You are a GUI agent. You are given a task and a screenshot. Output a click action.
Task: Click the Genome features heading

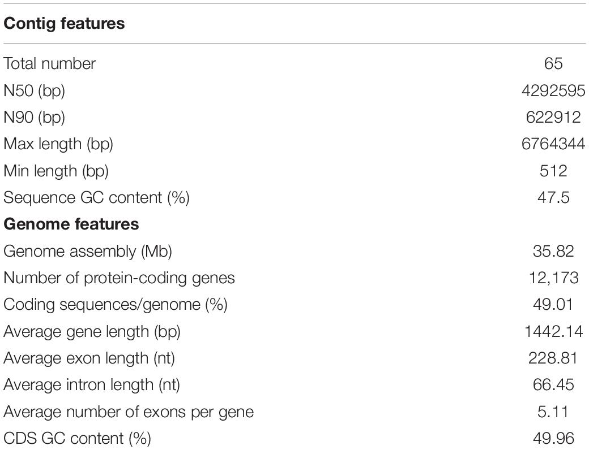(71, 224)
